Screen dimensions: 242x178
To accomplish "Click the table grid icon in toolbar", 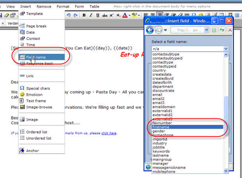I will pos(237,15).
